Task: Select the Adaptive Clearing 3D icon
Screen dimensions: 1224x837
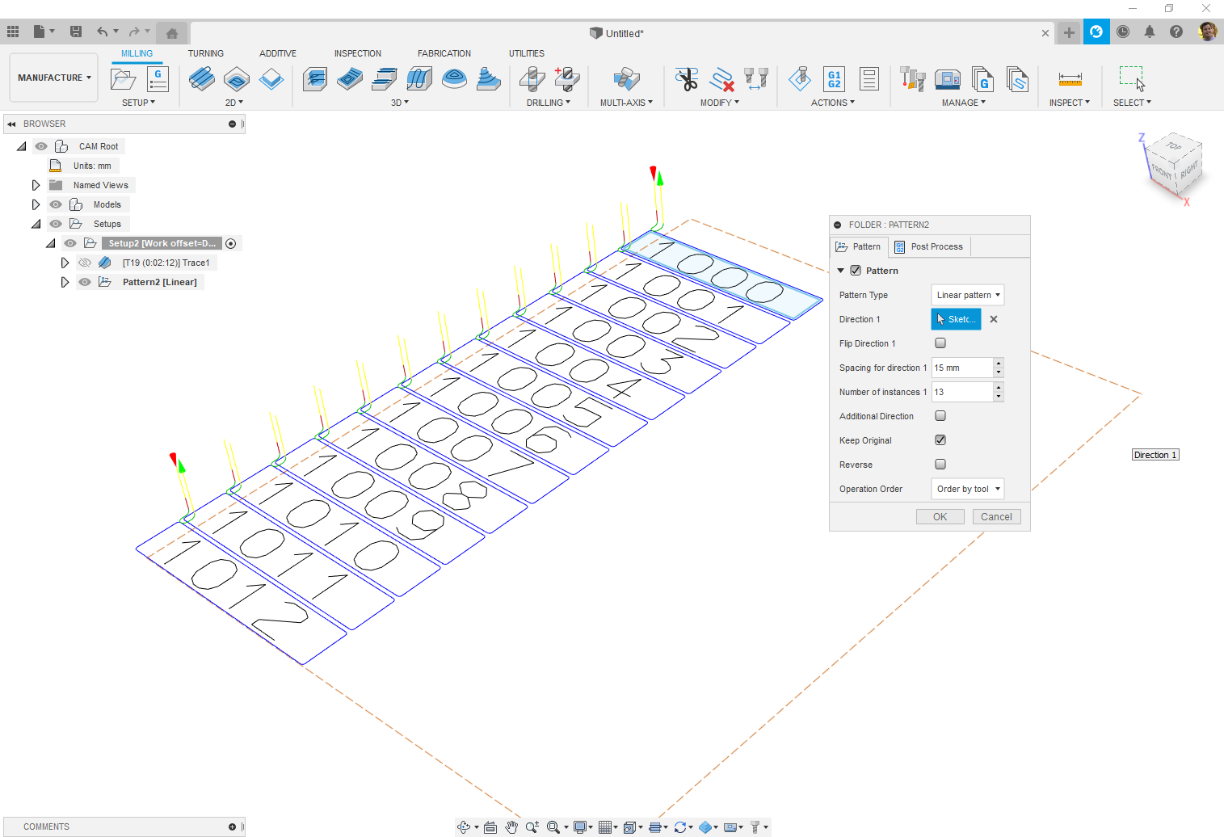Action: (314, 79)
